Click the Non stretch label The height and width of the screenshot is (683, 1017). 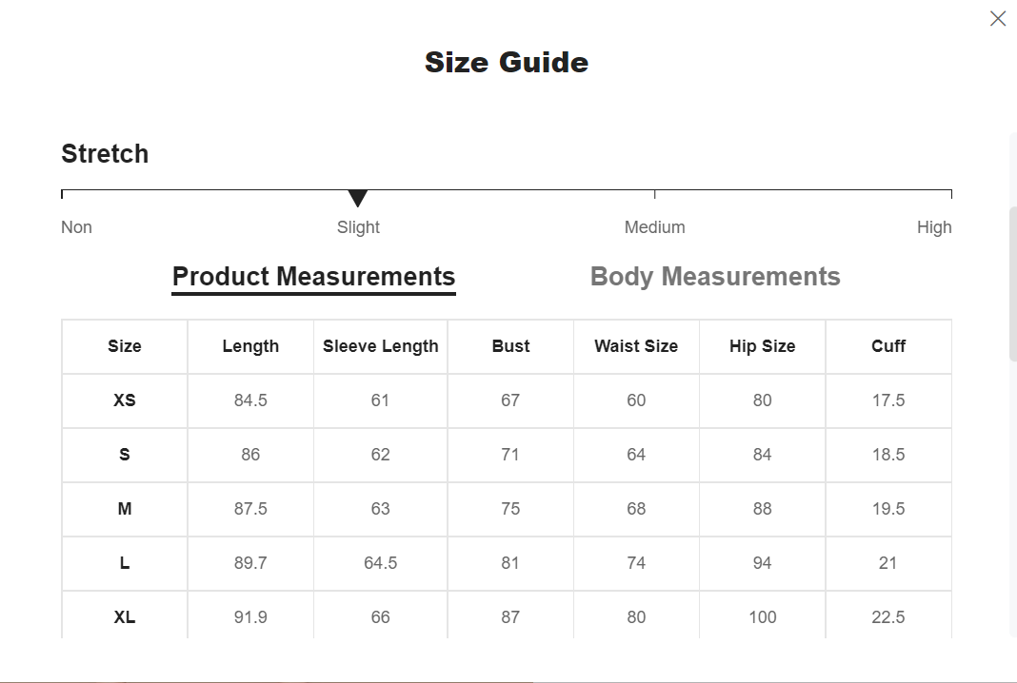[76, 227]
